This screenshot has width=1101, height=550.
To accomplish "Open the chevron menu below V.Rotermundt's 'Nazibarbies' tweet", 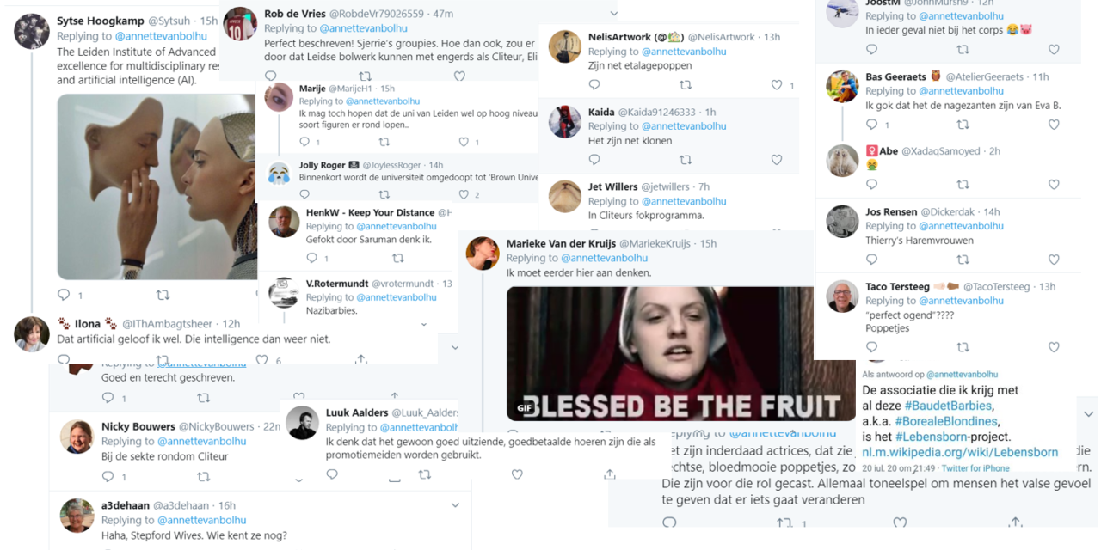I will [424, 325].
